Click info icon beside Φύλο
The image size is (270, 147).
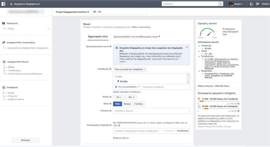tap(110, 104)
